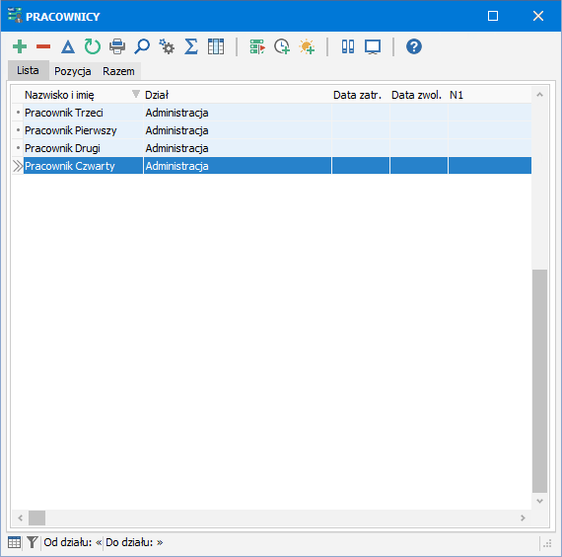
Task: Click the N1 column header
Action: click(x=490, y=95)
